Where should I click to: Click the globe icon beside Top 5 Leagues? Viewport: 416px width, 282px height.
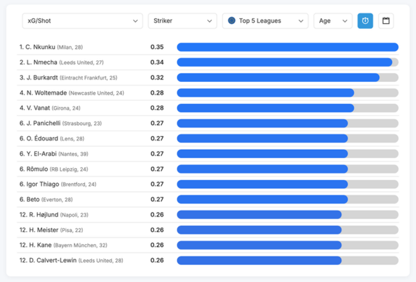pos(231,21)
